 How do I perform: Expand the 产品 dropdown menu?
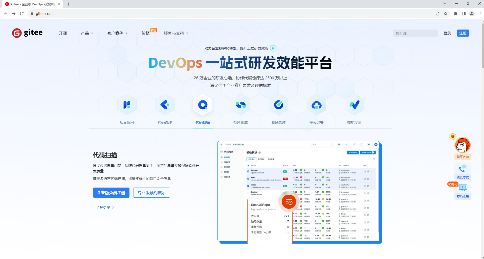coord(87,33)
